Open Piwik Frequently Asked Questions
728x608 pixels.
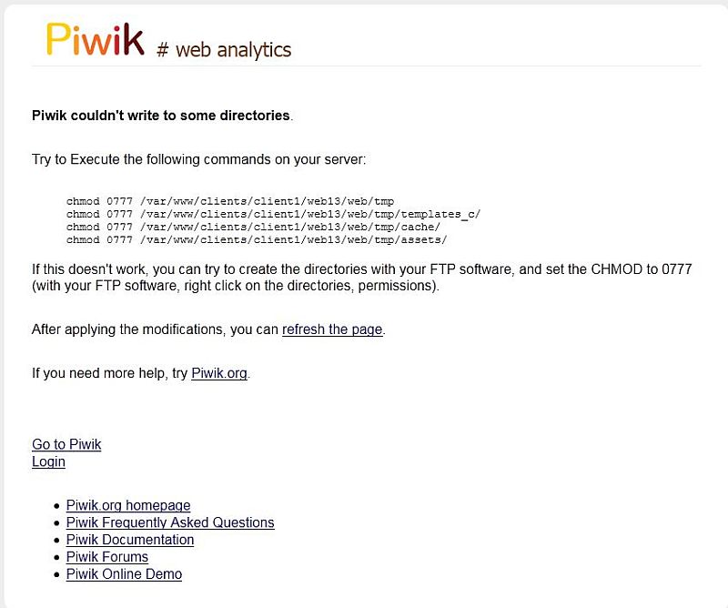click(170, 522)
